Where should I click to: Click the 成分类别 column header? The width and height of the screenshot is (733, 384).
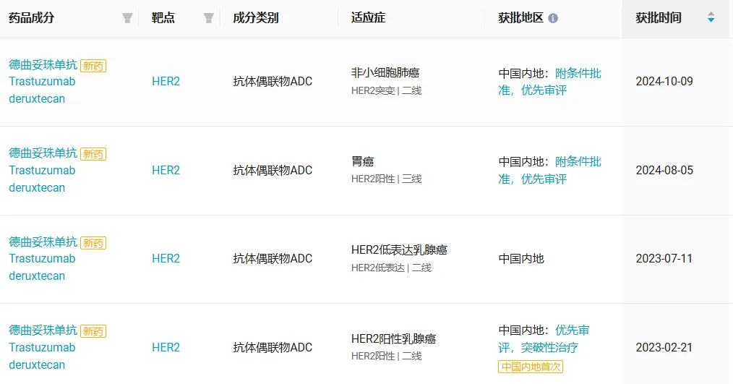click(x=255, y=18)
